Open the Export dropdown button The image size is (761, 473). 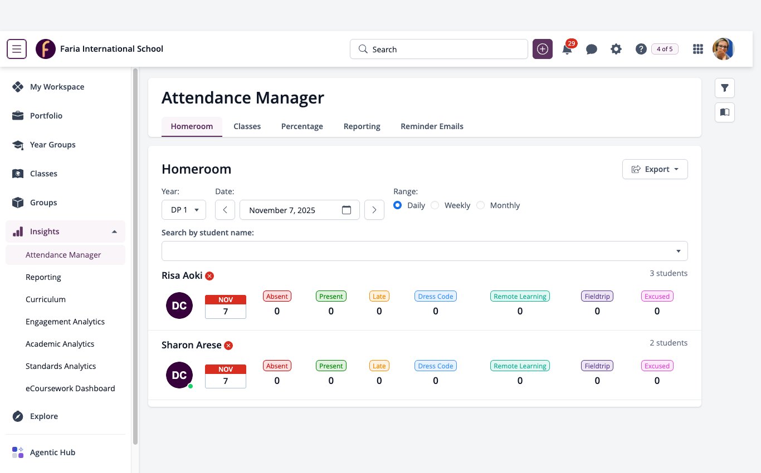655,169
